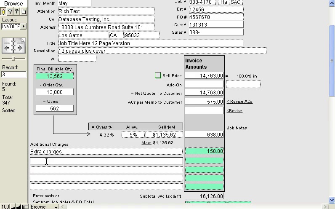The image size is (335, 209).
Task: Click the Job # field 088-4170
Action: click(202, 3)
